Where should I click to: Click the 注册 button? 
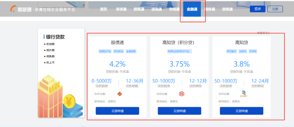tap(275, 9)
